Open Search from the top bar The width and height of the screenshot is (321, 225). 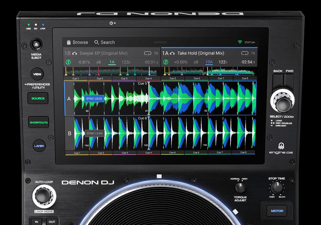(105, 42)
